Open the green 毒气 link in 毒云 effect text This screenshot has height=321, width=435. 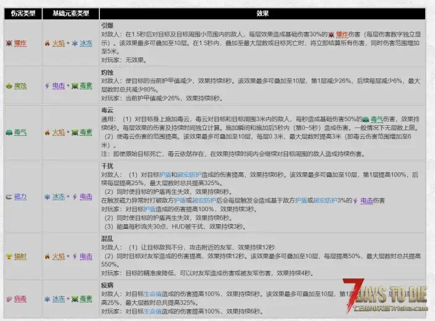377,119
